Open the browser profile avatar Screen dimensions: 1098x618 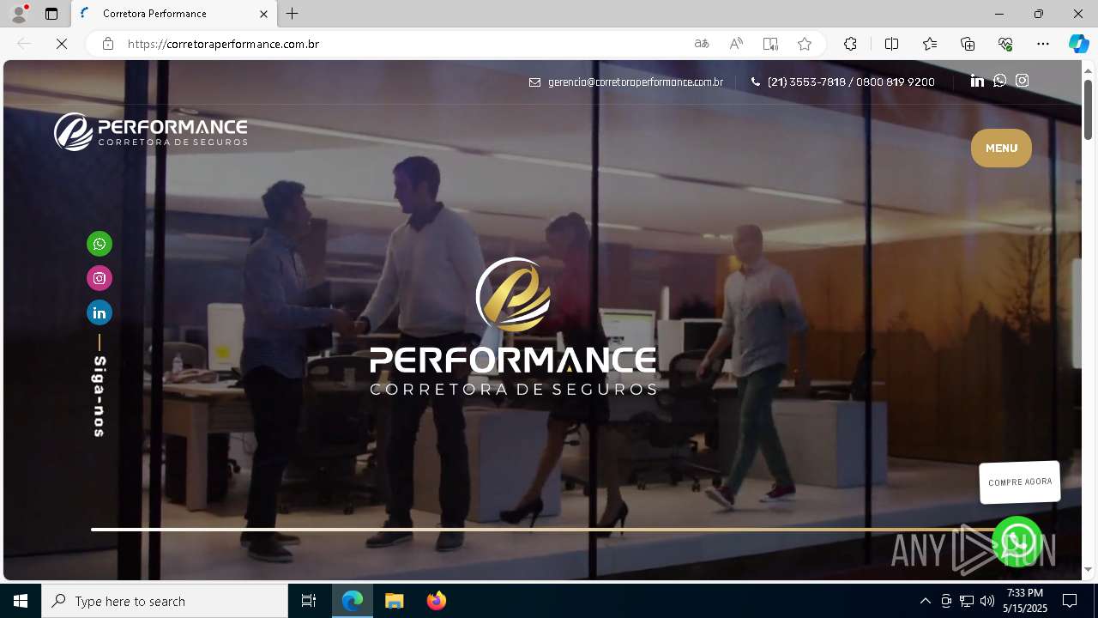pyautogui.click(x=19, y=14)
